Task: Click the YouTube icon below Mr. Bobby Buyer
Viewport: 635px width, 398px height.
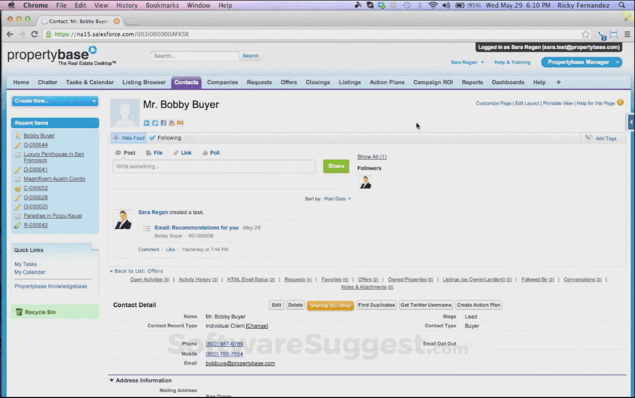Action: [x=171, y=123]
